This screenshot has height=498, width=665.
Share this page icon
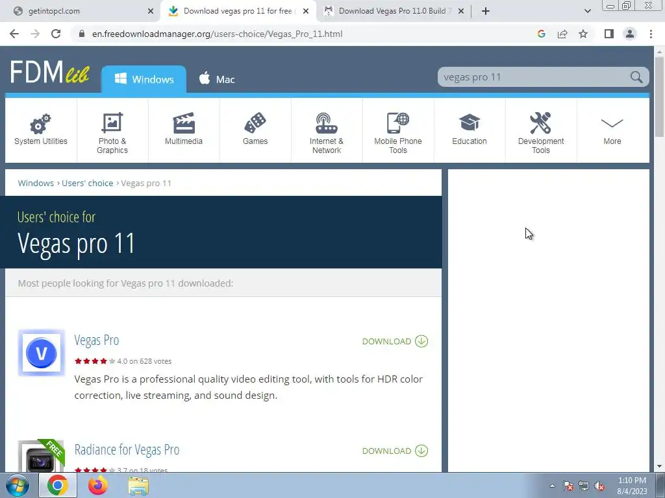pyautogui.click(x=562, y=34)
